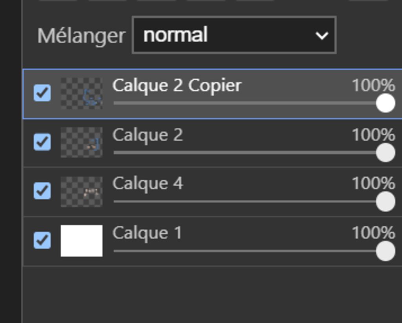The image size is (402, 323).
Task: Click the 100% opacity value of Calque 1
Action: pyautogui.click(x=373, y=233)
